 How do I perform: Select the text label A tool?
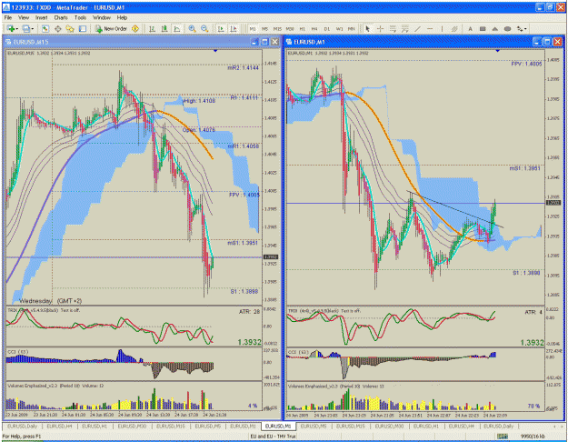tap(470, 28)
